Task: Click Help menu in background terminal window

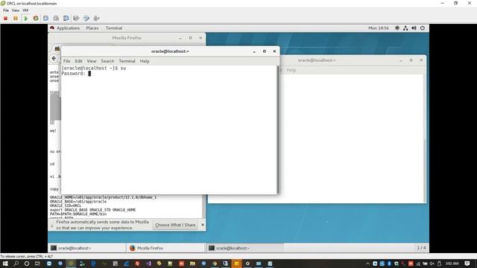Action: click(291, 70)
